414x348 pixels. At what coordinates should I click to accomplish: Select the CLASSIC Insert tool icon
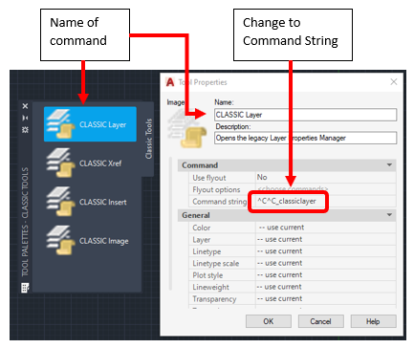click(60, 202)
